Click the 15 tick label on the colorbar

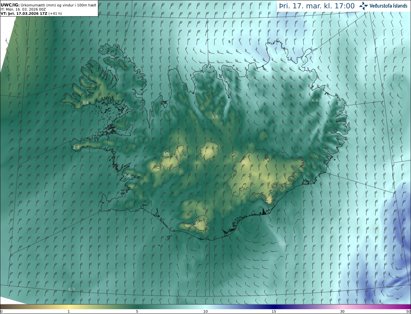coord(274,311)
